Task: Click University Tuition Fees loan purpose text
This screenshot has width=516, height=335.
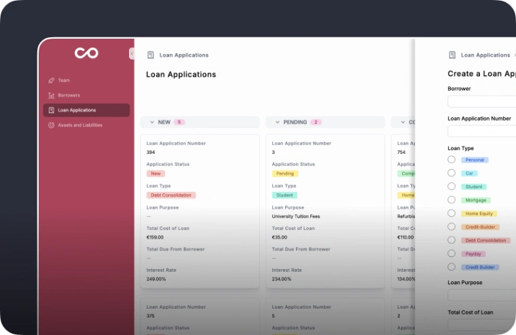Action: 296,216
